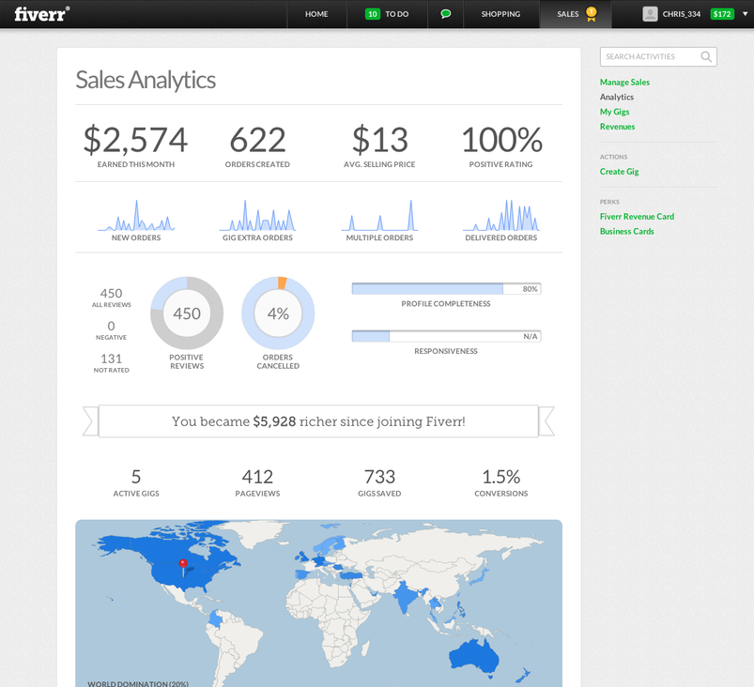Click the magnifier icon in the search box
Viewport: 754px width, 687px height.
tap(707, 56)
